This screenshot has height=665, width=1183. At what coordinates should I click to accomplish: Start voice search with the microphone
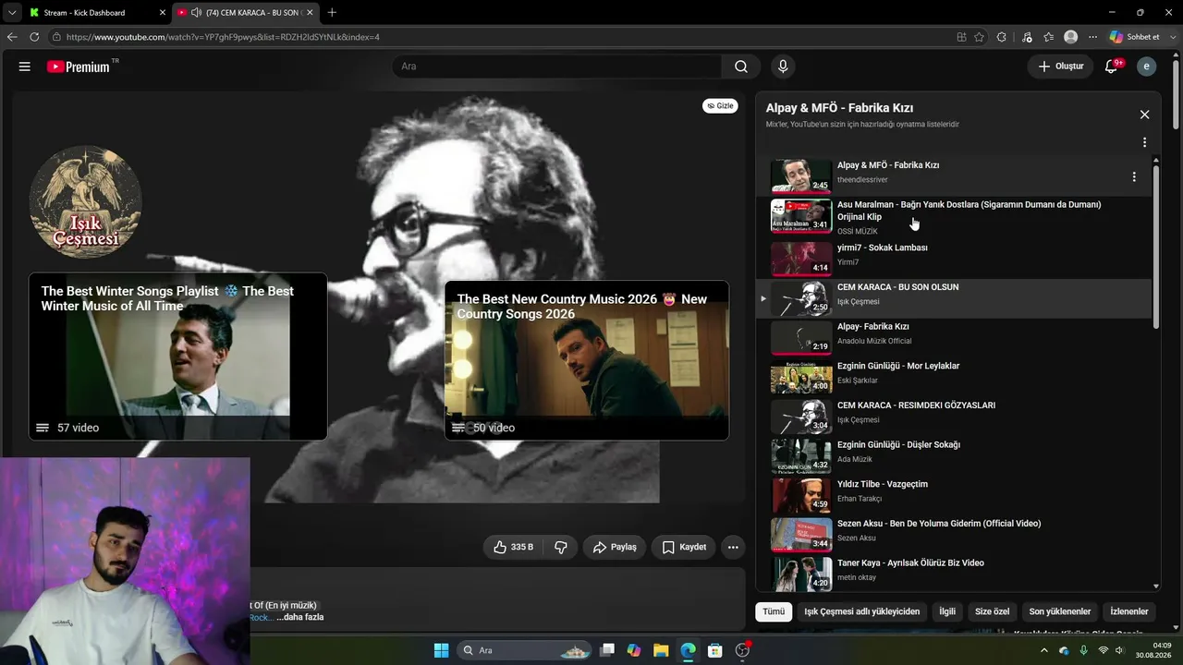pyautogui.click(x=783, y=66)
